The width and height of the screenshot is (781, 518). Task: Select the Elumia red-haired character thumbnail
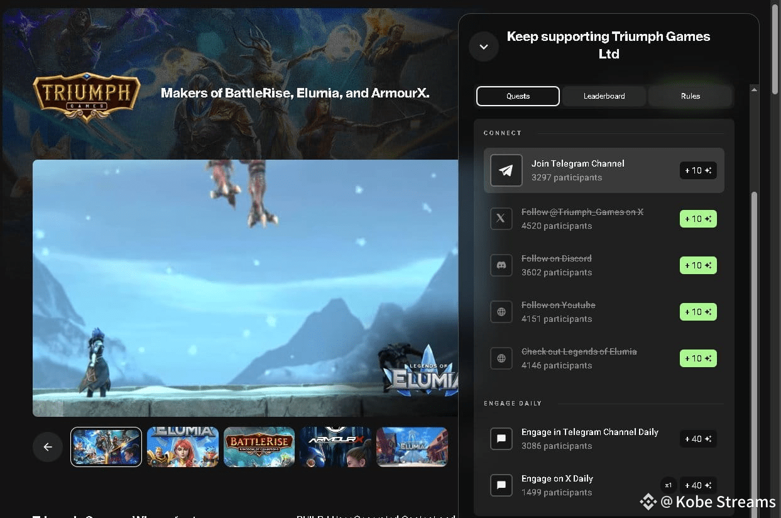click(183, 447)
